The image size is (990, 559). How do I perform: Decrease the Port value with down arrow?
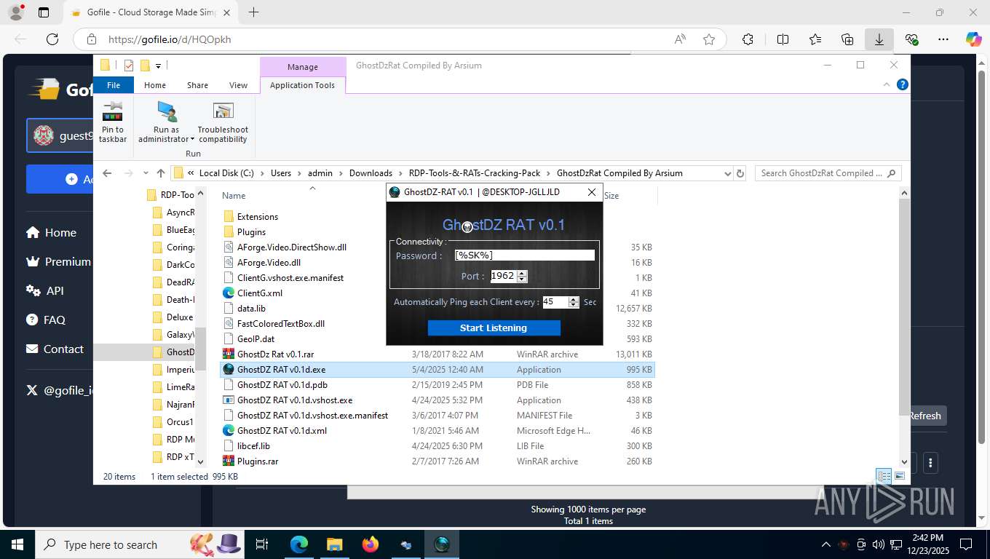pyautogui.click(x=522, y=279)
